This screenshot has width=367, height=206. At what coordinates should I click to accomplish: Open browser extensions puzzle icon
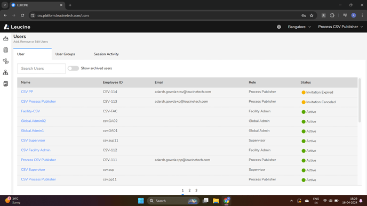pyautogui.click(x=332, y=15)
